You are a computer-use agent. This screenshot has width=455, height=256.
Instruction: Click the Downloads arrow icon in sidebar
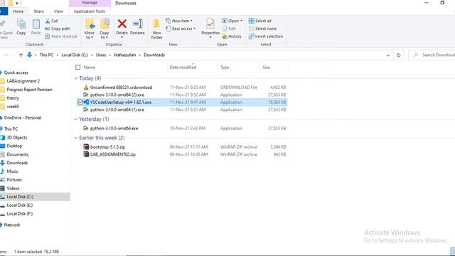point(3,163)
